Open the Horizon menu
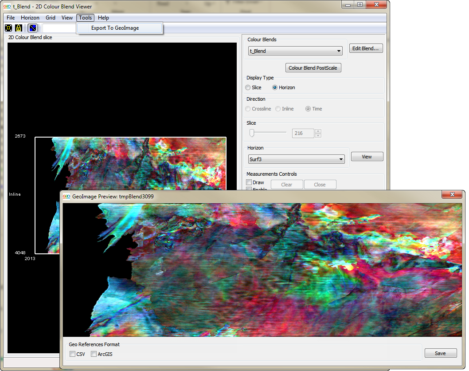469x371 pixels. 30,18
